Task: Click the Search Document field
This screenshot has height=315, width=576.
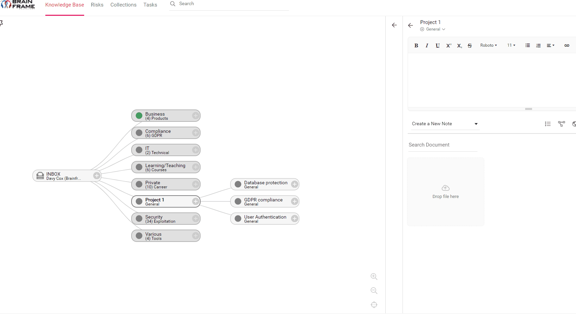Action: tap(443, 145)
